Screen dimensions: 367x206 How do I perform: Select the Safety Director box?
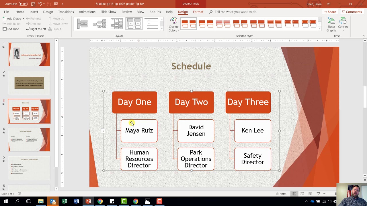coord(253,159)
